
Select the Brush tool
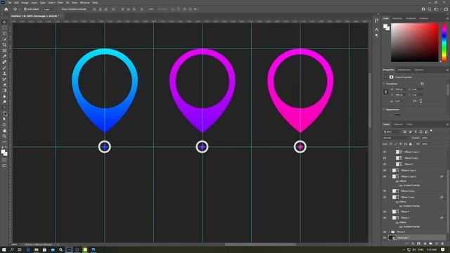click(4, 67)
